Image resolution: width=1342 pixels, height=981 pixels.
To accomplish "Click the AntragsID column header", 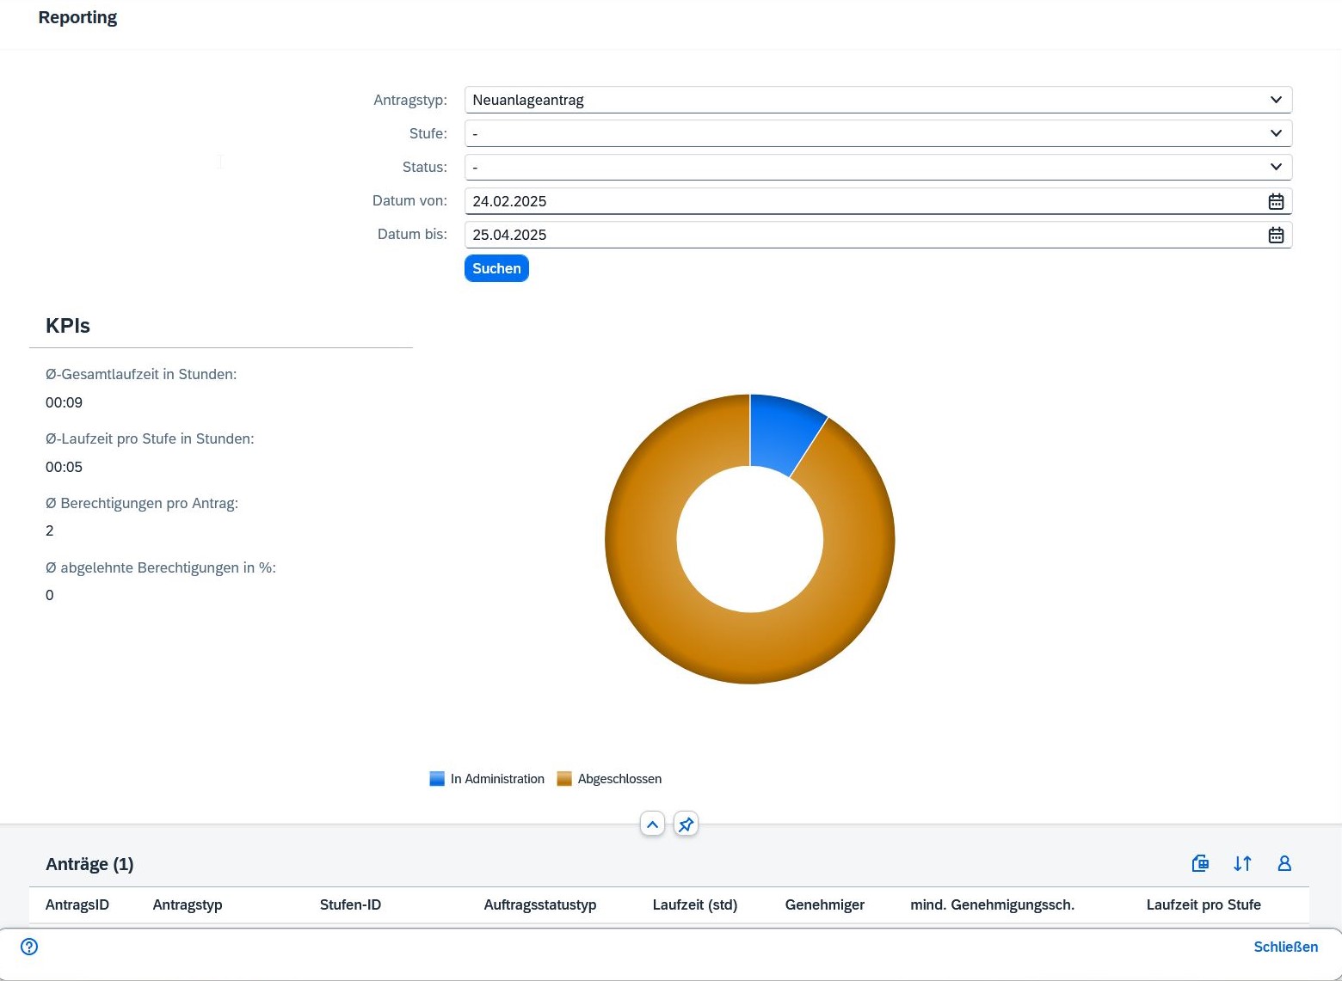I will click(77, 904).
